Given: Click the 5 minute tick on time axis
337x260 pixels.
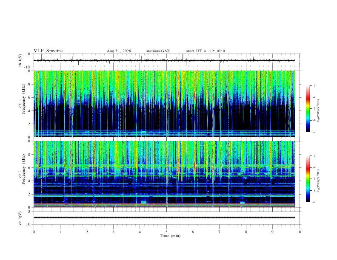Looking at the screenshot, I should point(166,232).
